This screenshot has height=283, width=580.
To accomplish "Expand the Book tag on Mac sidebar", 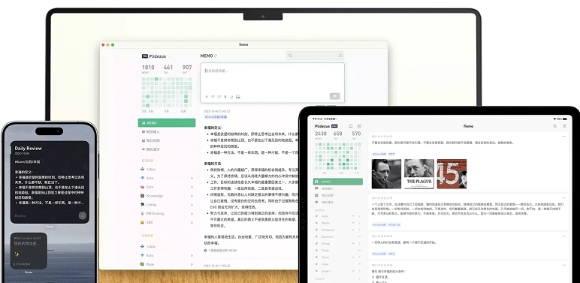I will click(192, 264).
